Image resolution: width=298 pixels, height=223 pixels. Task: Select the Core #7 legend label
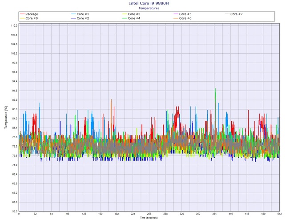point(237,14)
